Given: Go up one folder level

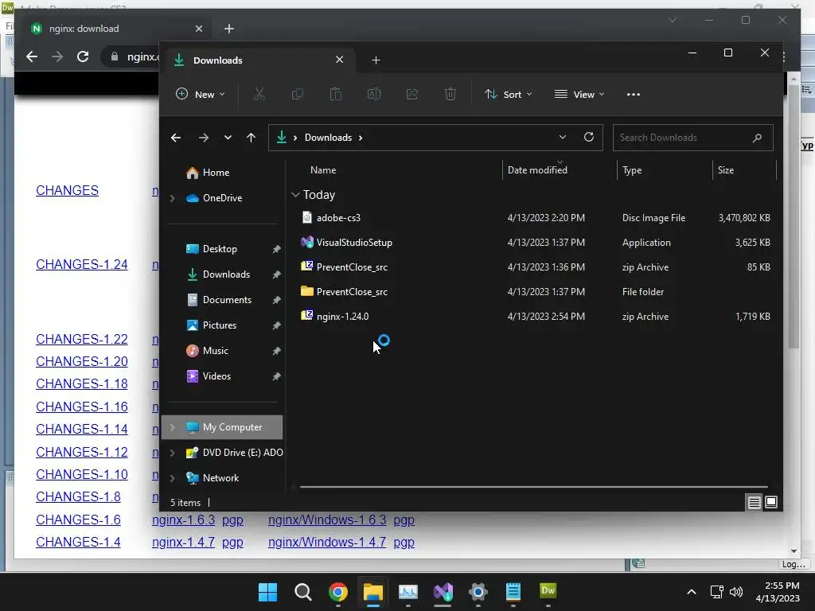Looking at the screenshot, I should click(x=251, y=138).
